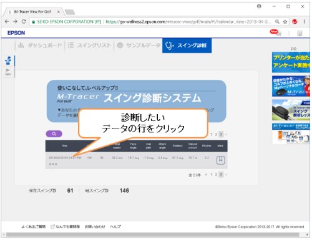Reload the page with the refresh icon
The width and height of the screenshot is (312, 242).
click(x=24, y=22)
